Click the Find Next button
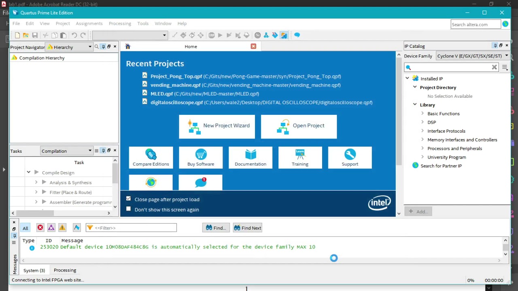Viewport: 518px width, 291px height. [248, 228]
